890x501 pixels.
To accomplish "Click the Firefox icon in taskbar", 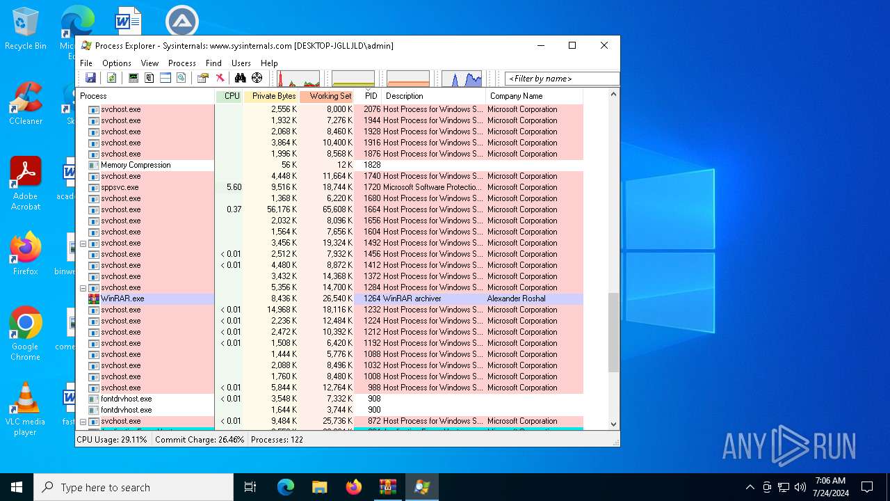I will pyautogui.click(x=354, y=487).
